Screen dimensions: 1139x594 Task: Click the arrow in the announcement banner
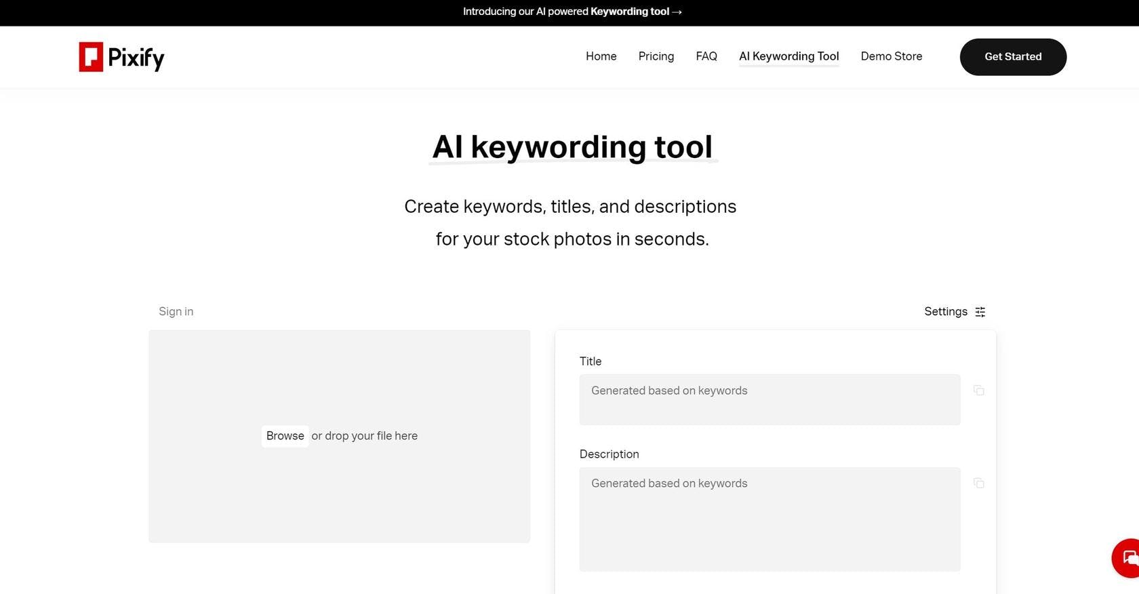point(677,12)
